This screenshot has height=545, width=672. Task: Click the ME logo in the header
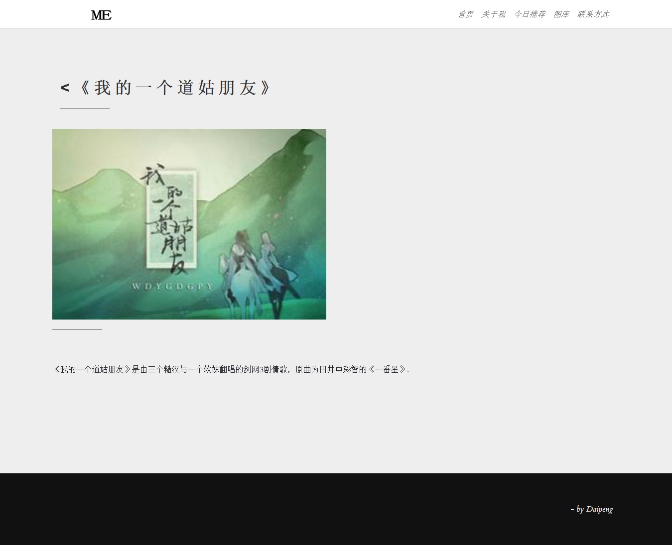coord(101,15)
